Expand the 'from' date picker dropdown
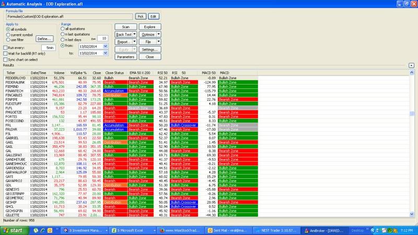 tap(106, 46)
